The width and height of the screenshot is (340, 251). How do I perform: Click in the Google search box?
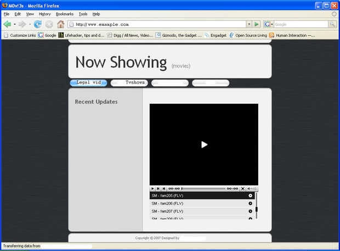(x=301, y=24)
